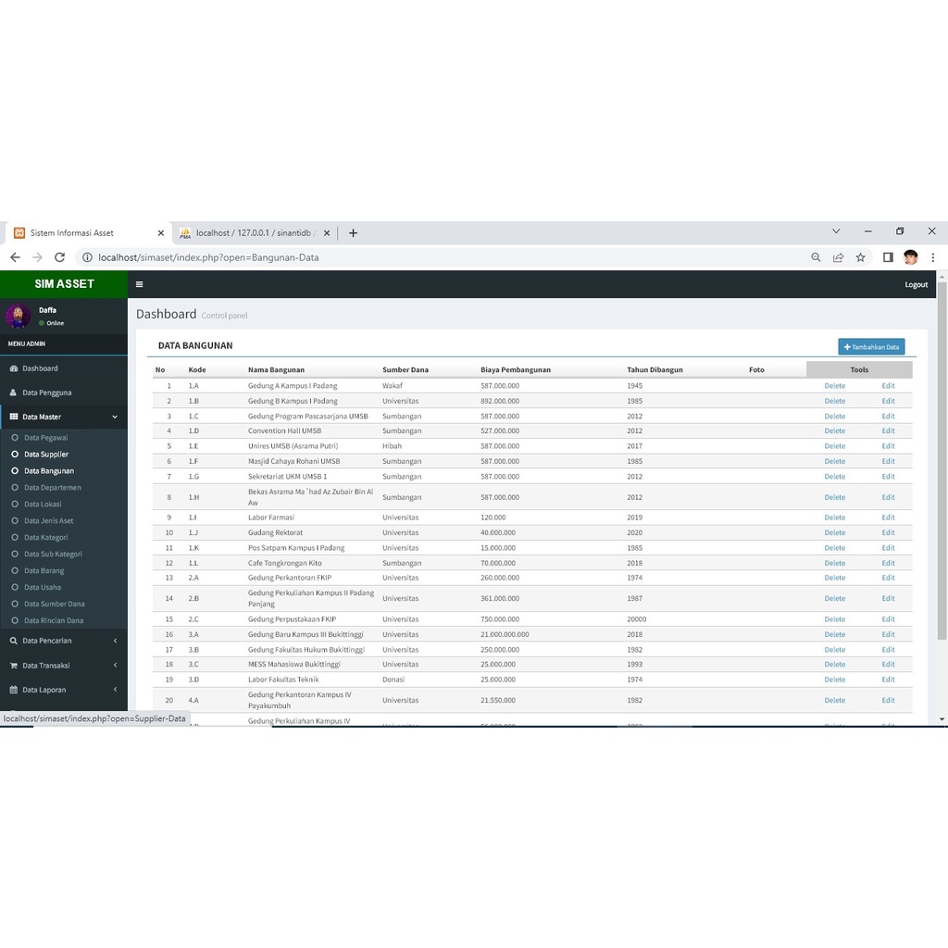
Task: Open a new browser tab
Action: [x=353, y=233]
